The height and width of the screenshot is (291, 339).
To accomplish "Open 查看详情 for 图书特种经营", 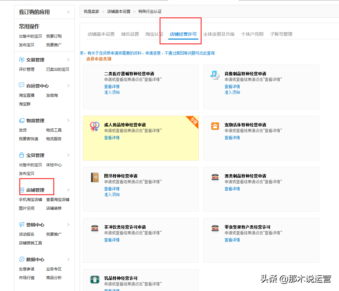I will point(112,189).
